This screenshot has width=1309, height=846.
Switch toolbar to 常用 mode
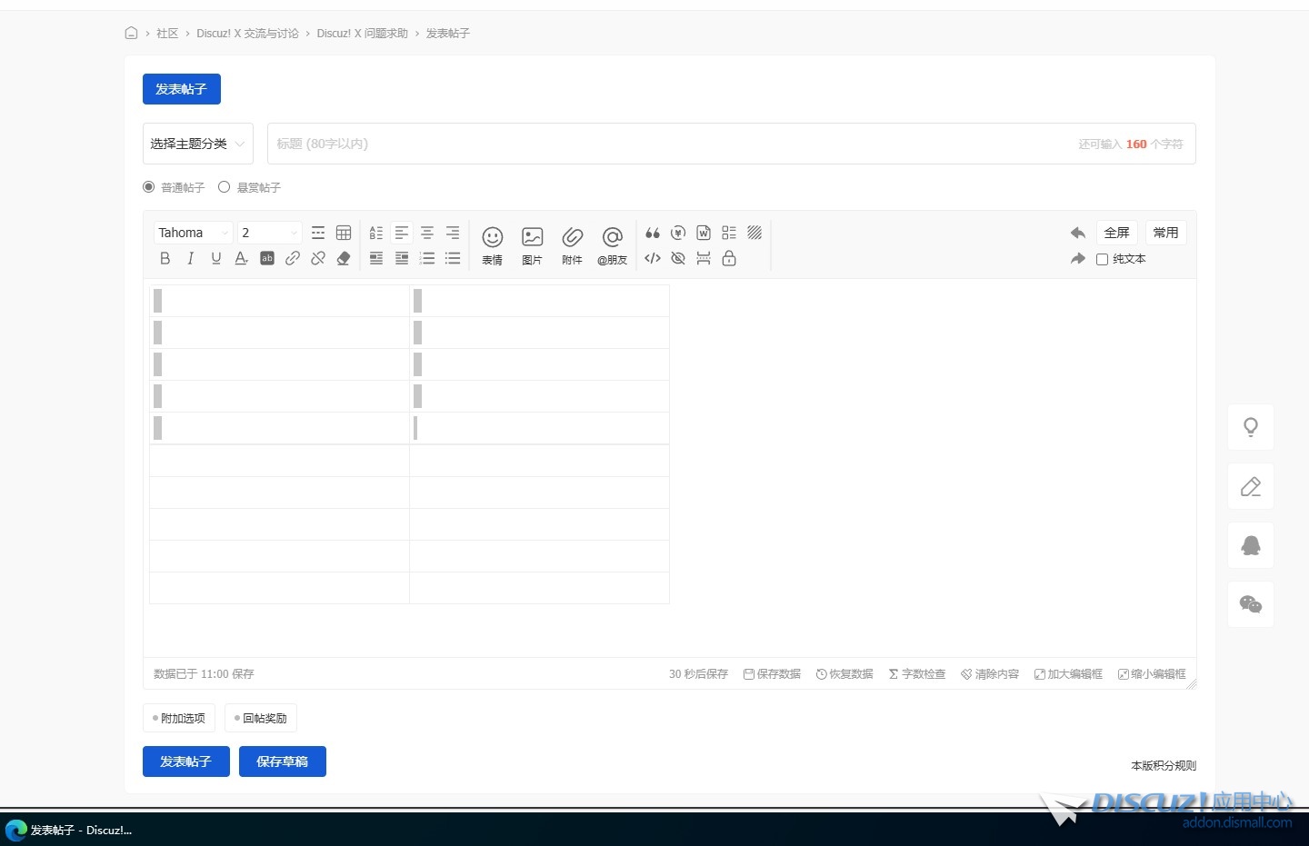coord(1165,233)
